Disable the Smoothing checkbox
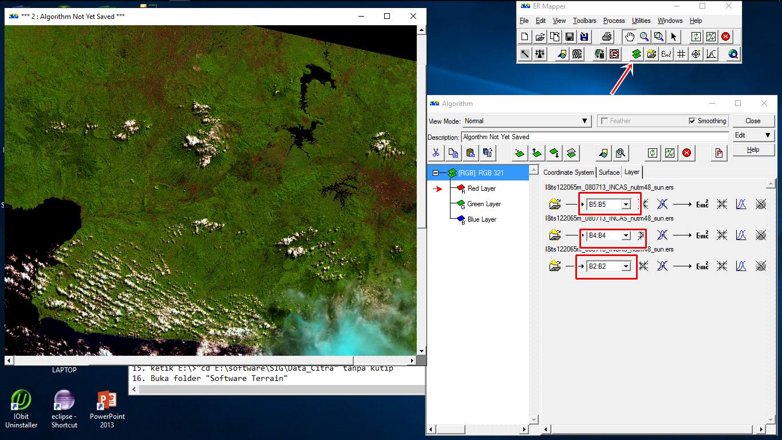Image resolution: width=782 pixels, height=440 pixels. 692,120
